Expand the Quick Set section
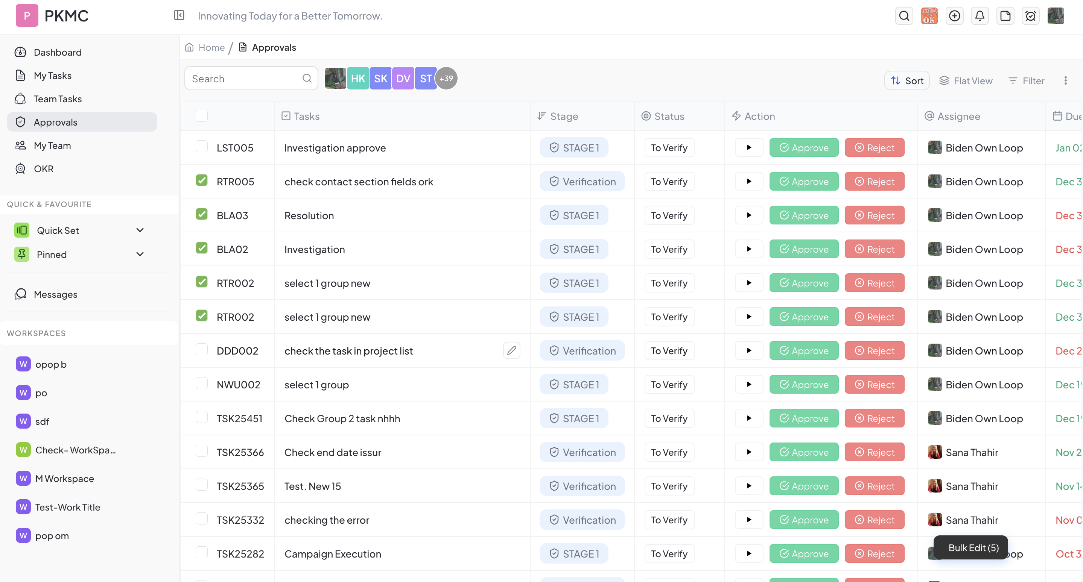 click(x=140, y=230)
